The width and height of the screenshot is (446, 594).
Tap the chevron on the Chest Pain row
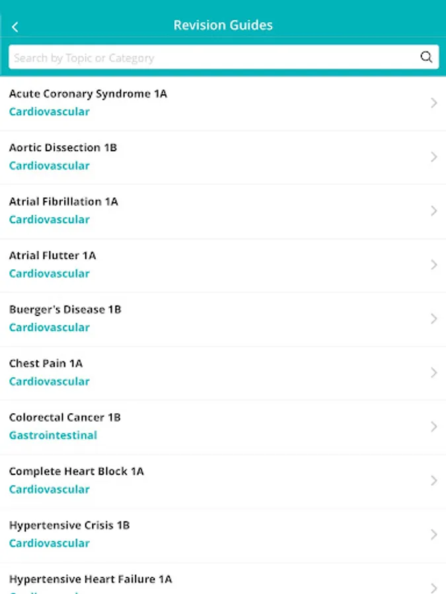pos(434,373)
